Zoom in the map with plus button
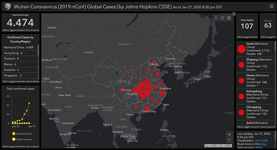 229,135
